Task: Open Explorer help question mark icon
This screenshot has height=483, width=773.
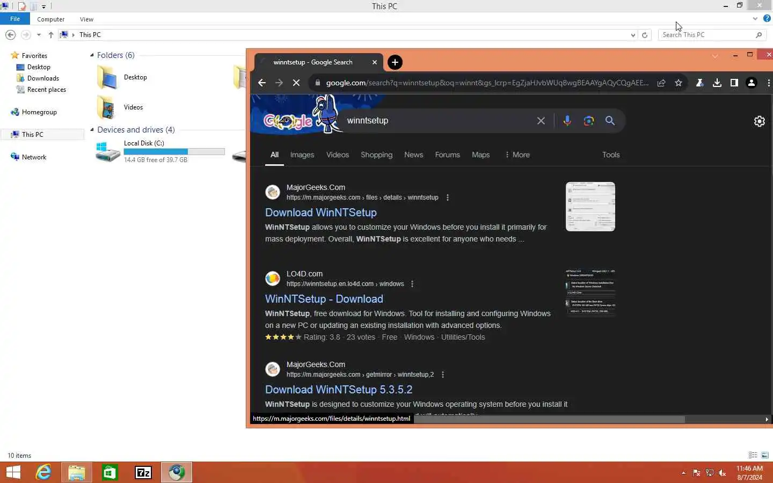Action: click(767, 19)
